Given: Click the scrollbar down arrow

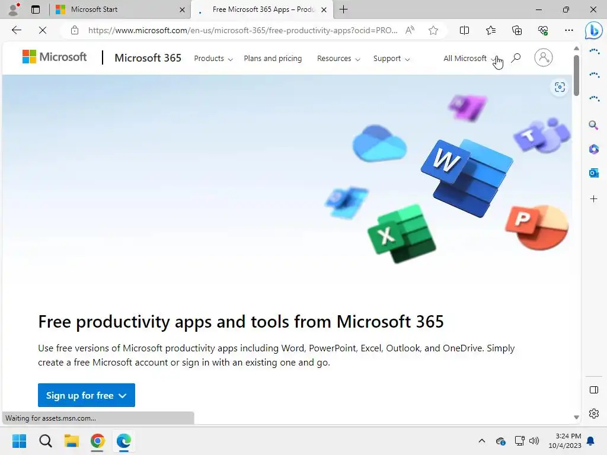Looking at the screenshot, I should coord(576,418).
